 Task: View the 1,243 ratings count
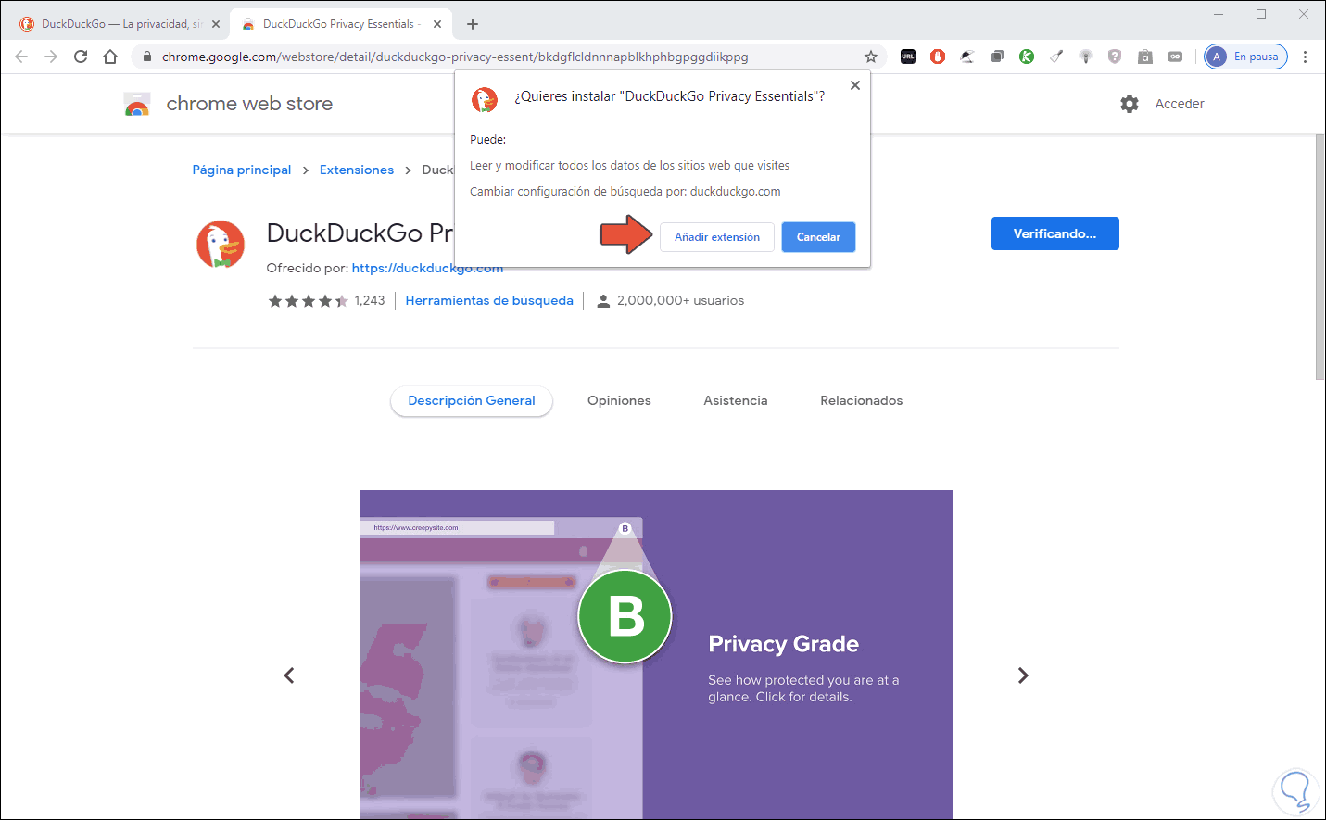pyautogui.click(x=370, y=300)
